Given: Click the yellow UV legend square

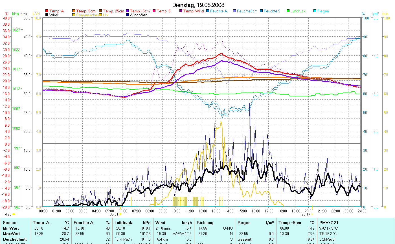Looking at the screenshot, I should click(x=100, y=15).
